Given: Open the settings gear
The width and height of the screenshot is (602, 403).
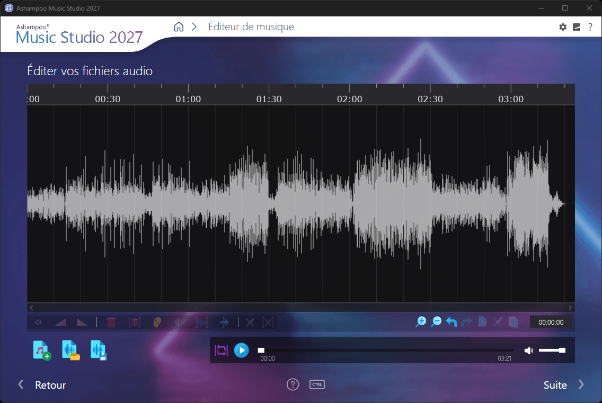Looking at the screenshot, I should (562, 27).
